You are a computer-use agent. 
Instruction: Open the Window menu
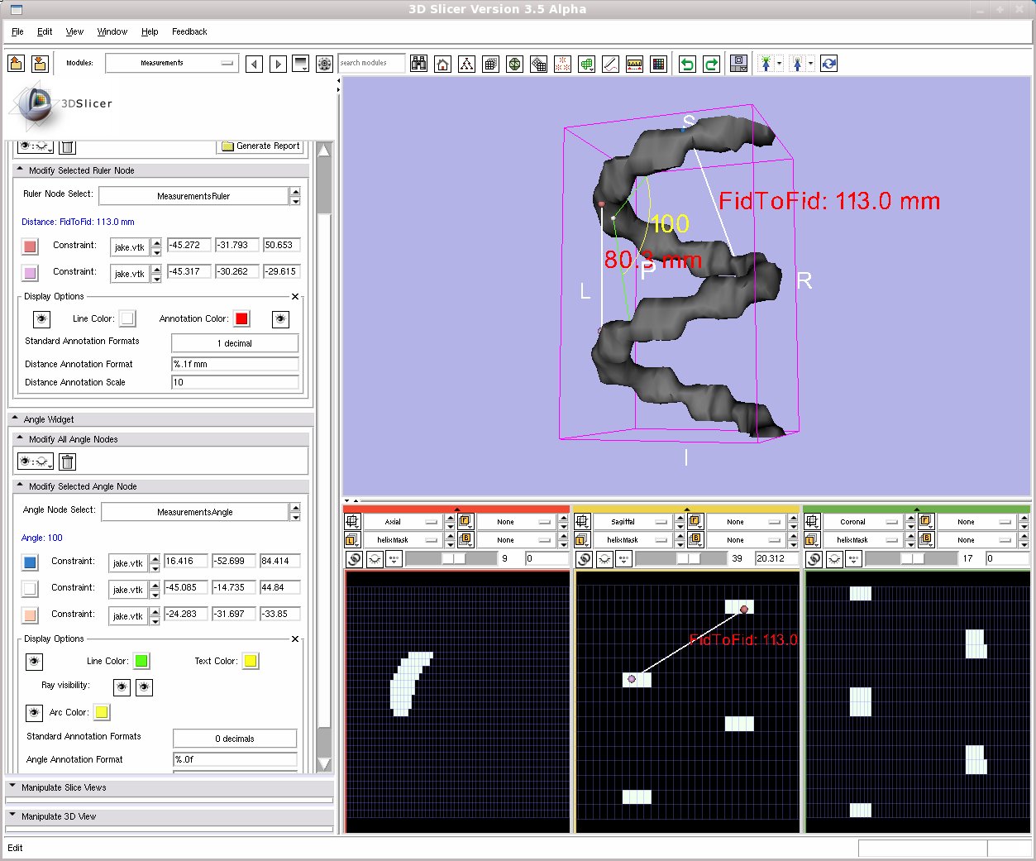click(x=112, y=31)
